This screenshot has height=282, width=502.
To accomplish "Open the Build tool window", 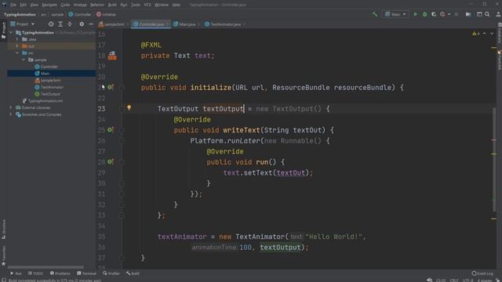I will click(x=133, y=273).
